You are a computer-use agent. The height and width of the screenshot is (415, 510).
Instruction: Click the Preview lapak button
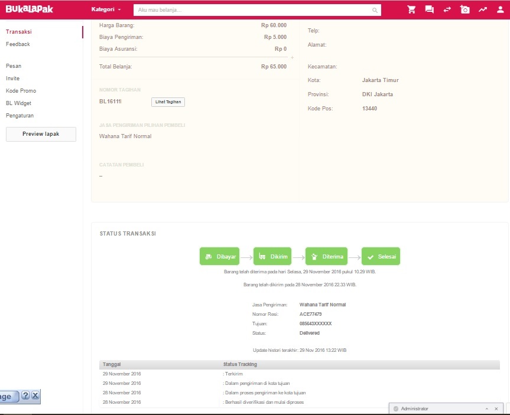coord(41,134)
